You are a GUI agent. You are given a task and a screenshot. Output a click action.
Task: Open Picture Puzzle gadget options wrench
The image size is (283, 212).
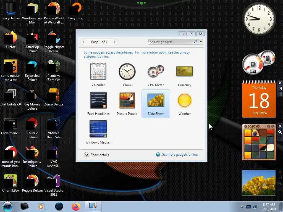coord(280,132)
